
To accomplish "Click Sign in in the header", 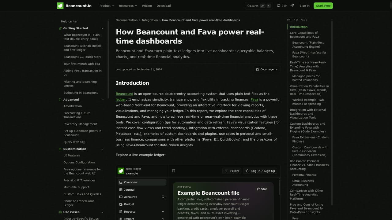I will point(304,6).
